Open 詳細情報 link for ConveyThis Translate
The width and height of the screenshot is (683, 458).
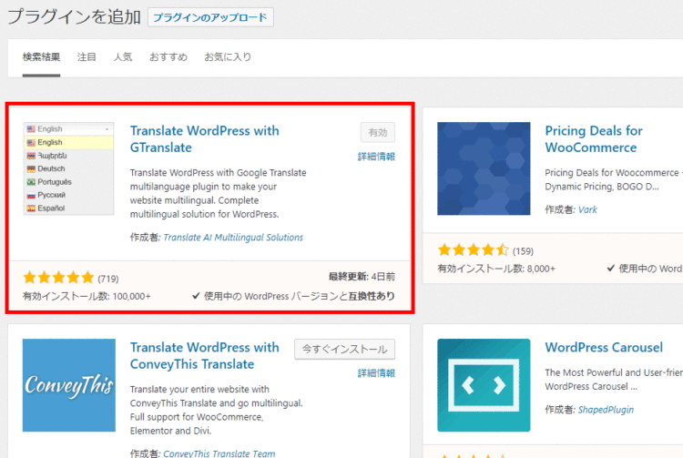tap(376, 373)
